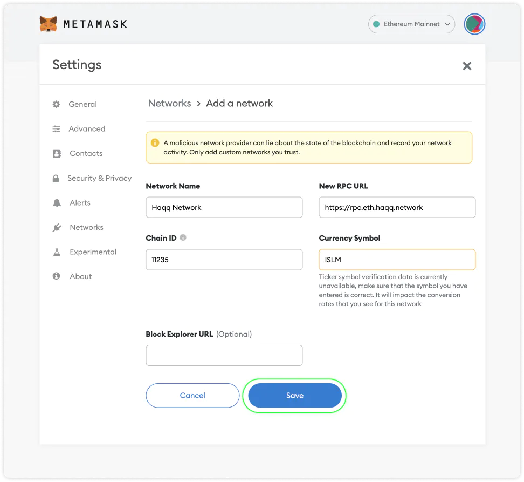
Task: Click the Networks plug icon
Action: [x=57, y=227]
